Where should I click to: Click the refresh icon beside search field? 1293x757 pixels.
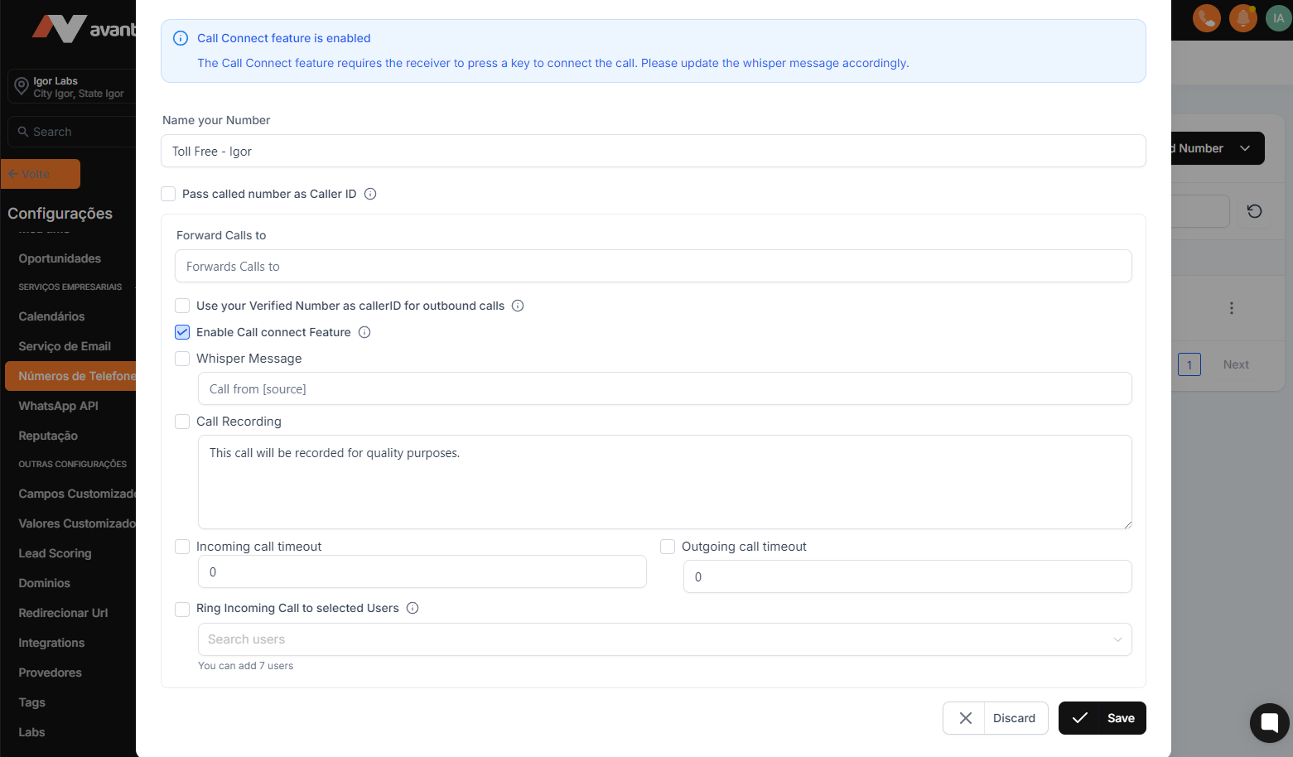[x=1254, y=211]
